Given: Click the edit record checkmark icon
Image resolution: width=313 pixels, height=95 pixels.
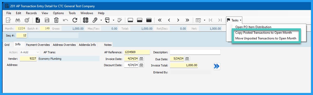Looking at the screenshot, I should pos(8,20).
